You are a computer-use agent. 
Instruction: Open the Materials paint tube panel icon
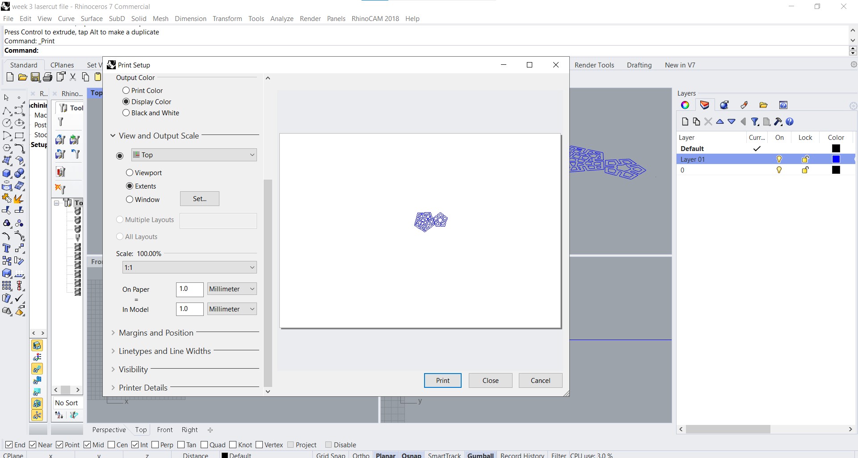744,105
